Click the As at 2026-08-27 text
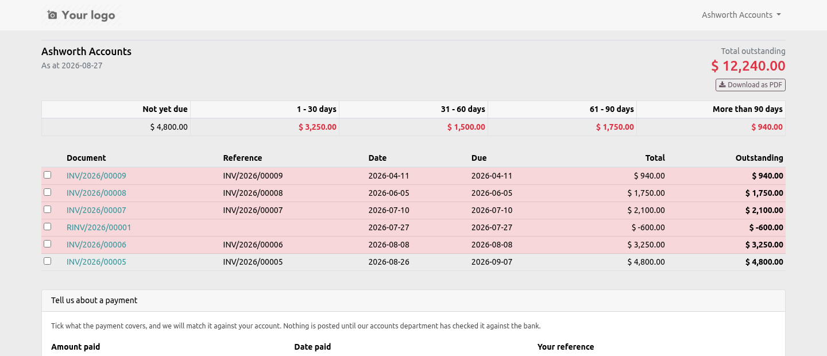Screen dimensions: 827x356 coord(72,65)
